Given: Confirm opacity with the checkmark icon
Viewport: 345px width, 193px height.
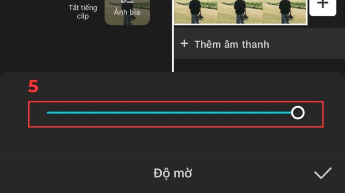Looking at the screenshot, I should click(x=323, y=173).
